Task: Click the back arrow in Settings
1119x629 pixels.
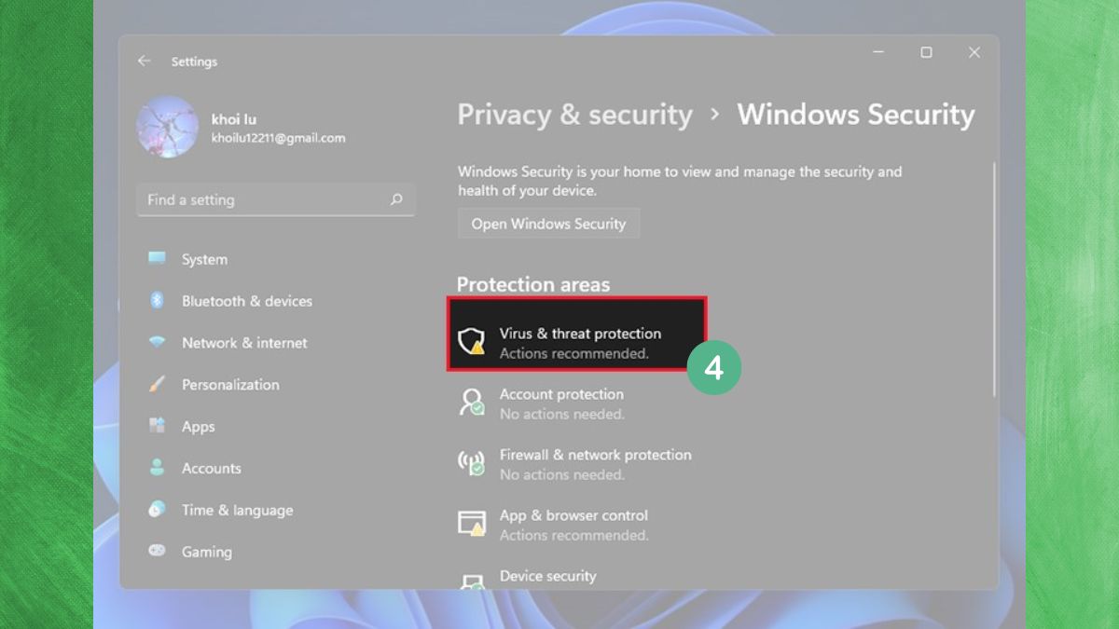Action: click(x=144, y=61)
